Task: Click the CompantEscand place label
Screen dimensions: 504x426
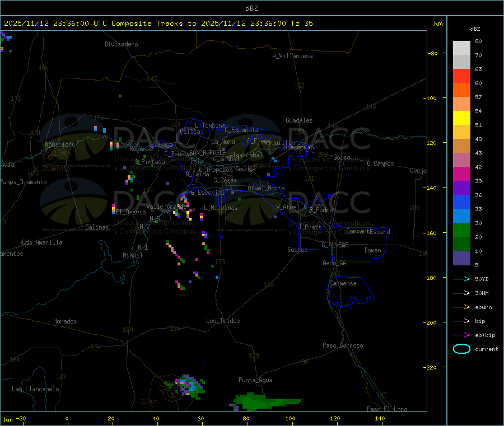Action: tap(368, 231)
